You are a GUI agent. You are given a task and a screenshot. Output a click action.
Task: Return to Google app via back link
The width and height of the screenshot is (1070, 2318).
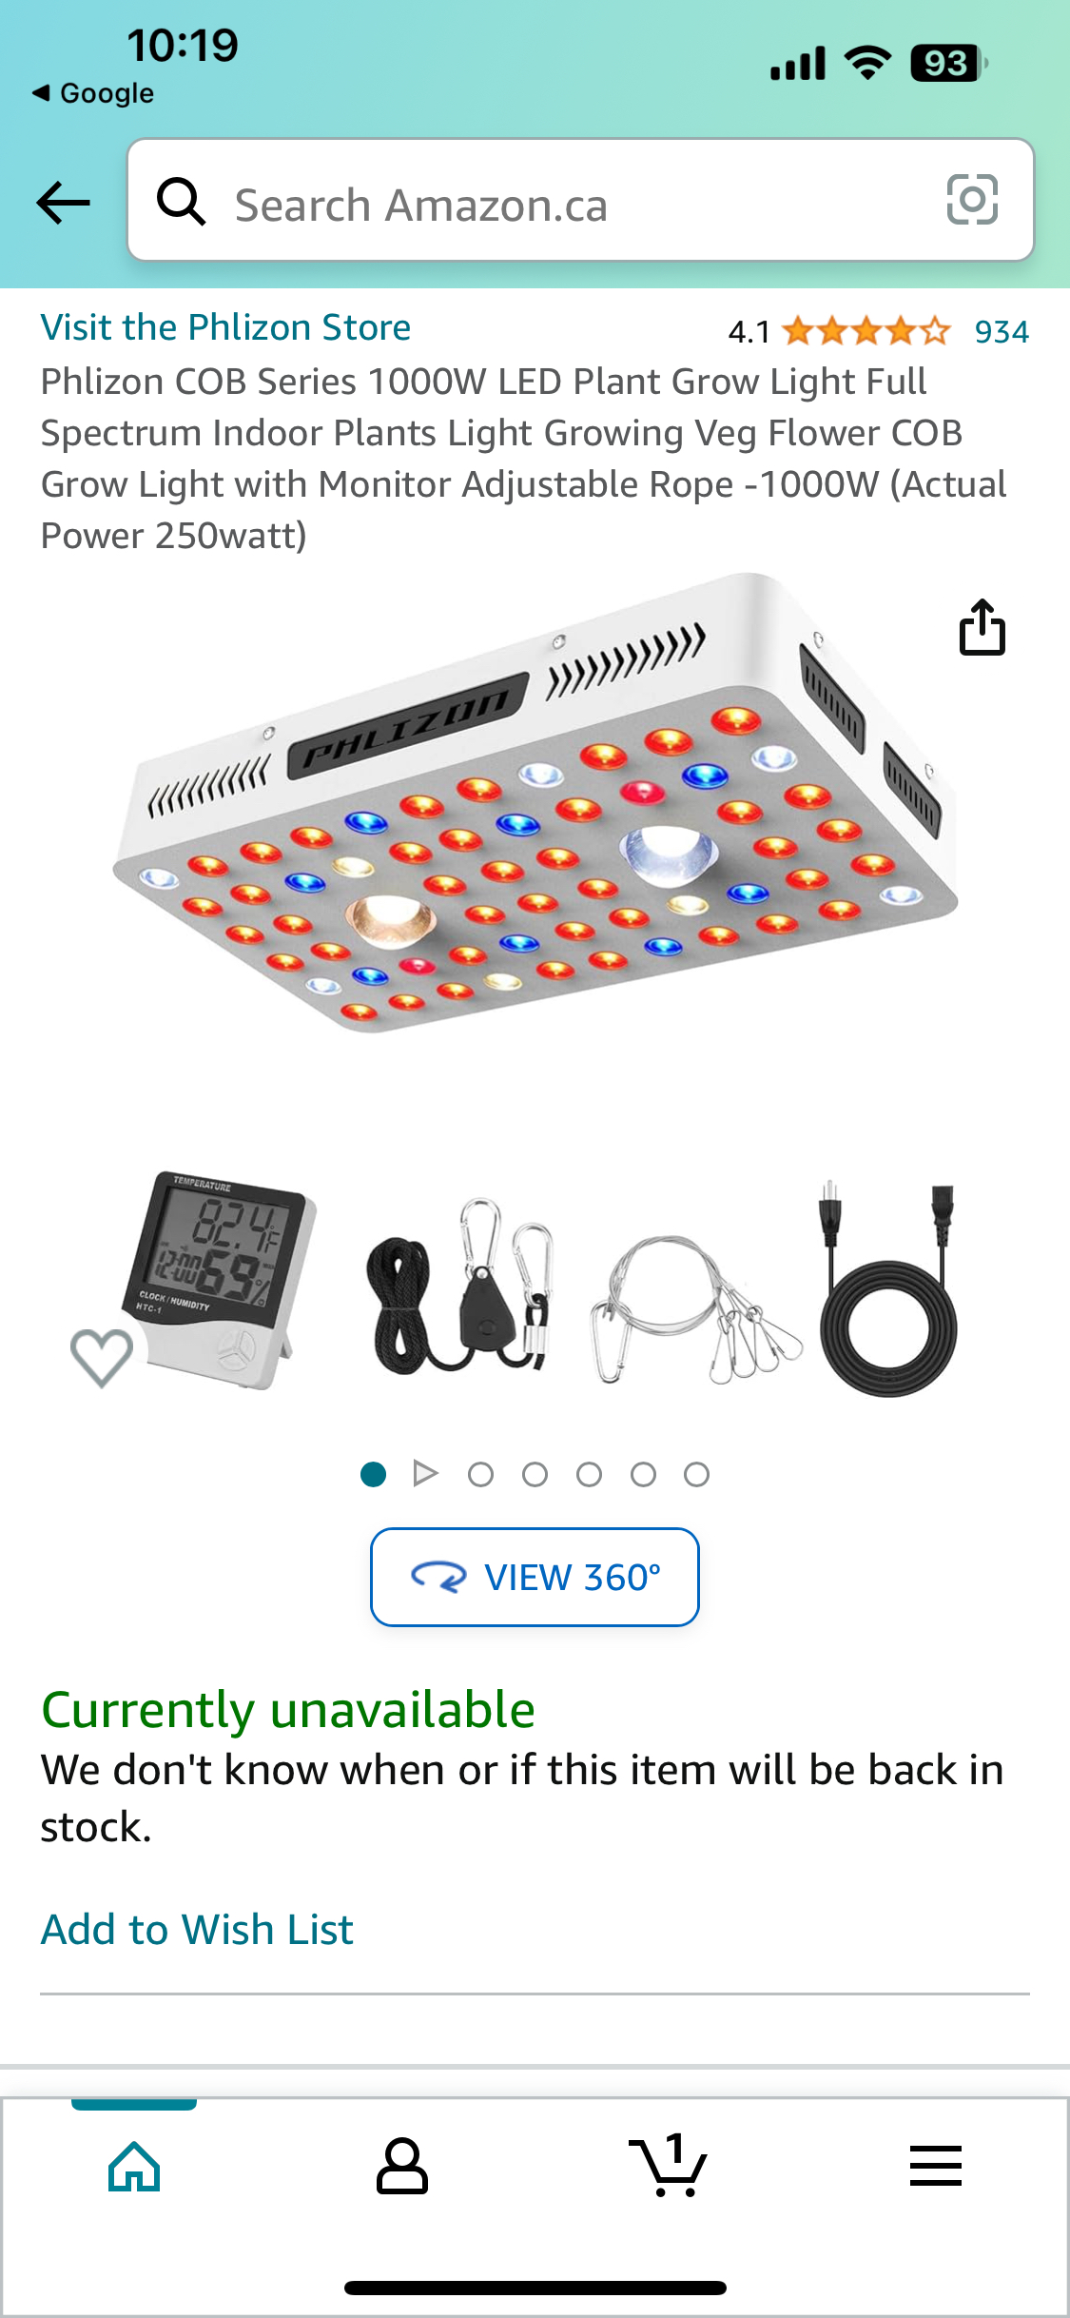pyautogui.click(x=93, y=93)
